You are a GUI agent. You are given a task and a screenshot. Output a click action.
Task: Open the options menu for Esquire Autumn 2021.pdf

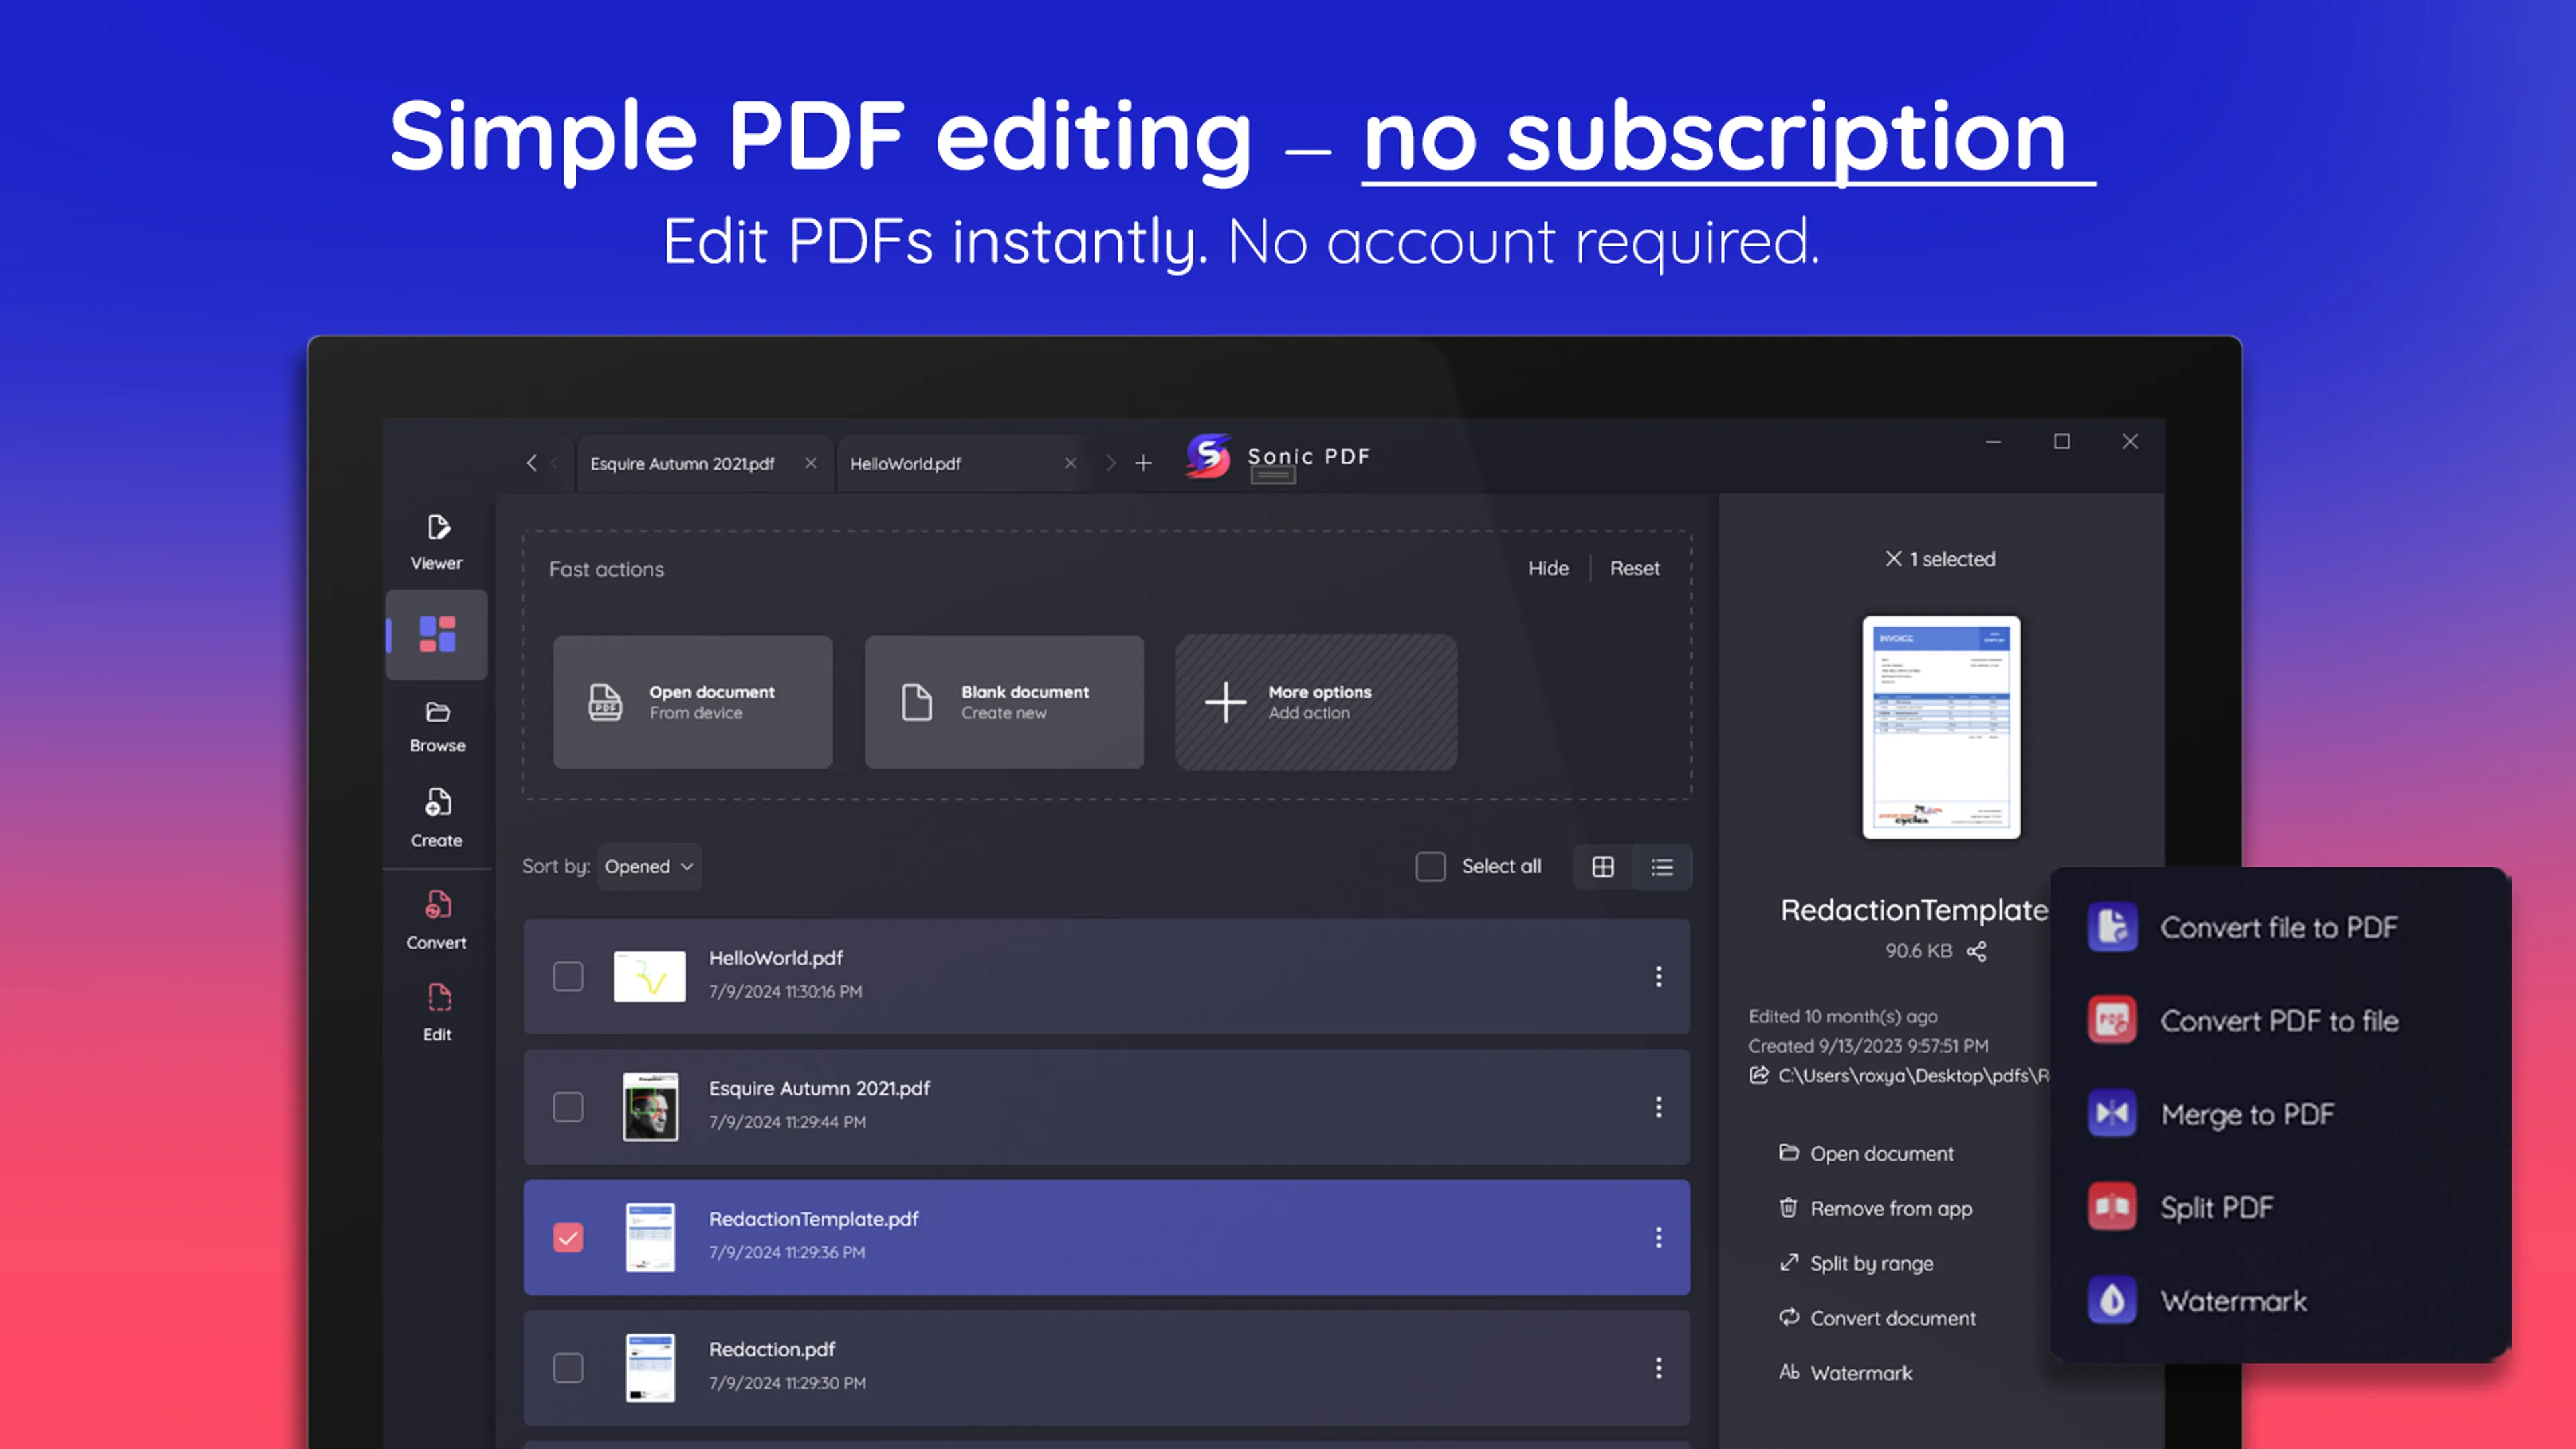tap(1658, 1107)
